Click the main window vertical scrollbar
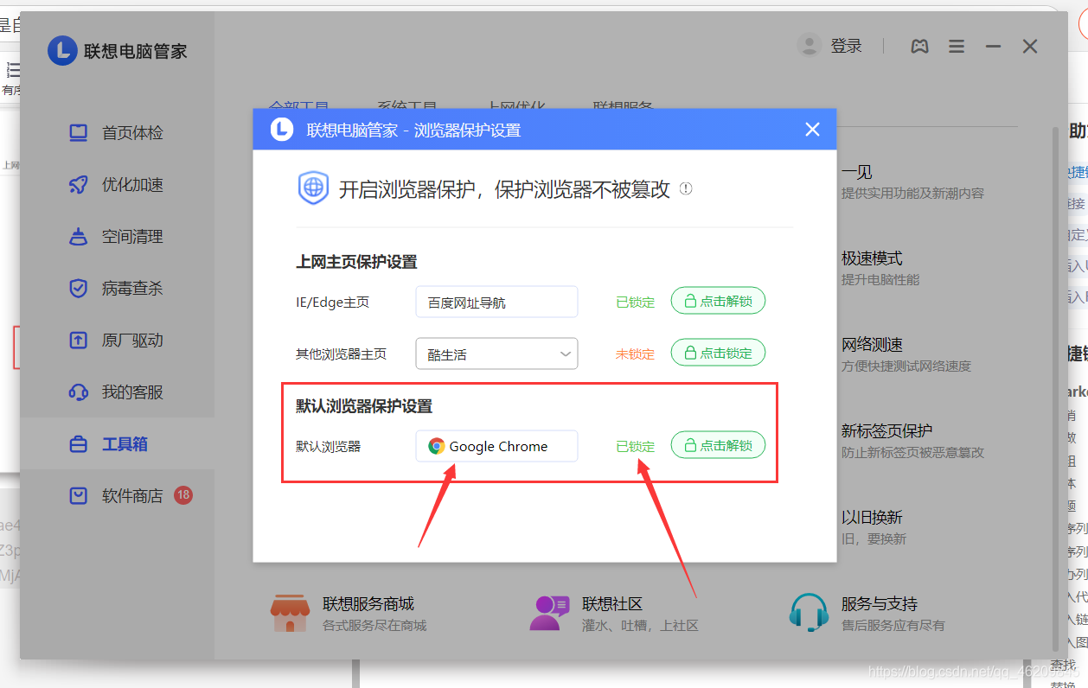 point(1053,389)
